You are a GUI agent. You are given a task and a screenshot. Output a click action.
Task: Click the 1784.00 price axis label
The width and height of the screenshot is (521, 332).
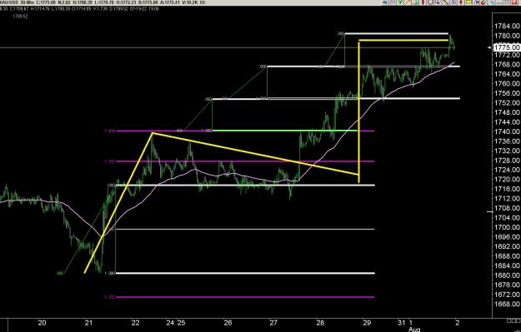[x=508, y=26]
